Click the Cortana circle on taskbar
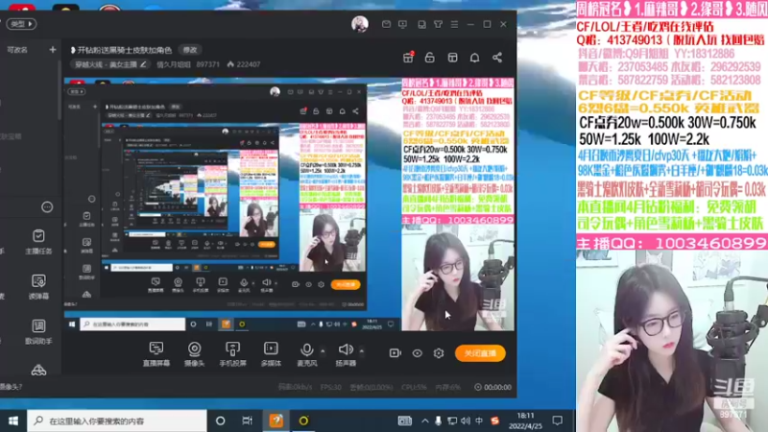 pyautogui.click(x=221, y=420)
